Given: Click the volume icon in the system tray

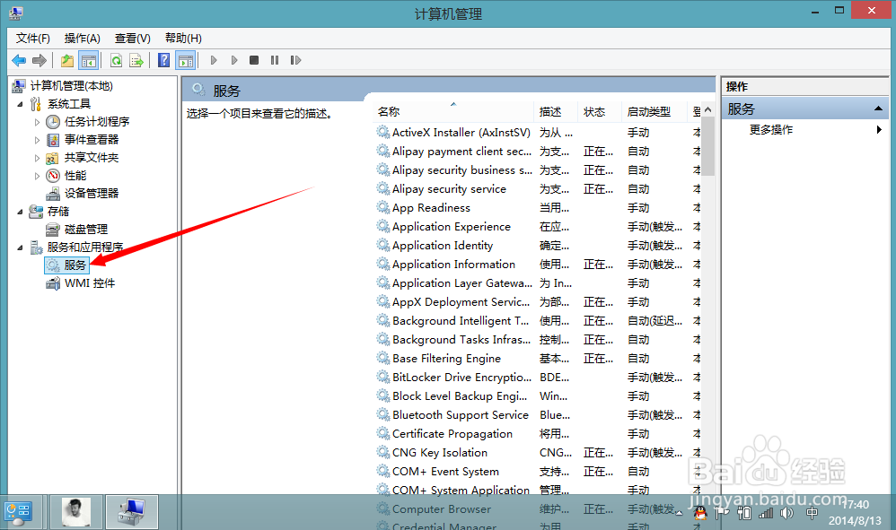Looking at the screenshot, I should (786, 513).
